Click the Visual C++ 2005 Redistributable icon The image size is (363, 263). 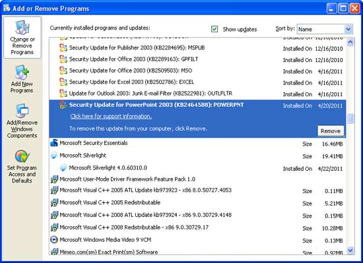[54, 202]
